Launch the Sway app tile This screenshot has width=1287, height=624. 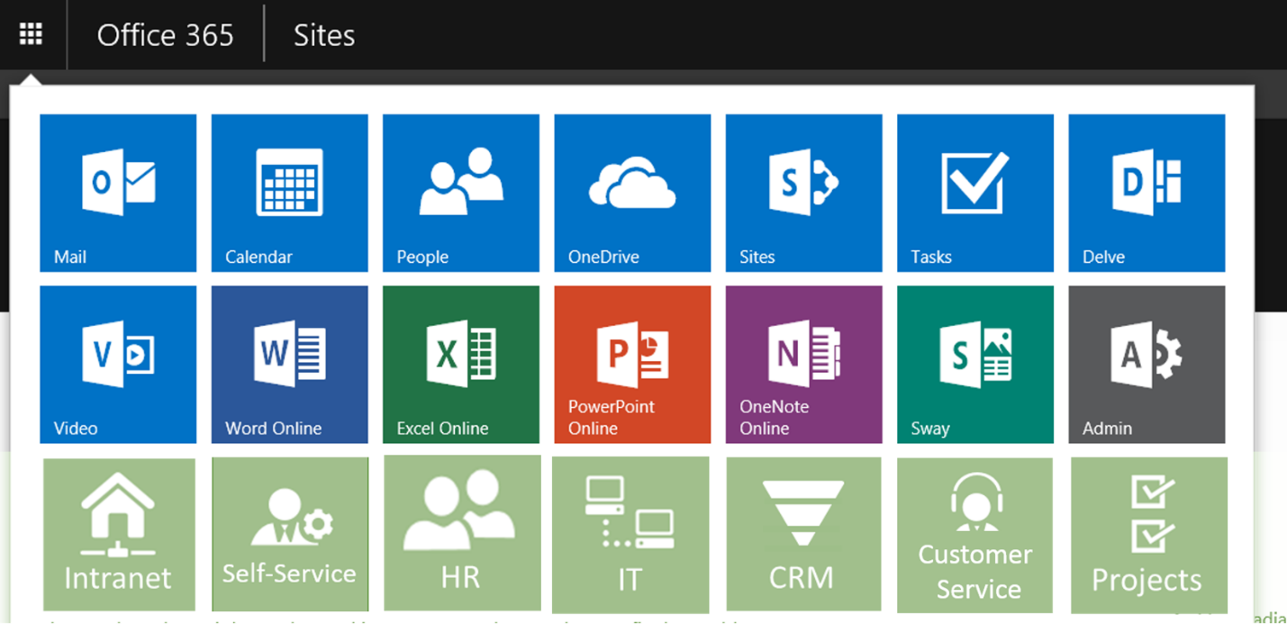click(975, 365)
